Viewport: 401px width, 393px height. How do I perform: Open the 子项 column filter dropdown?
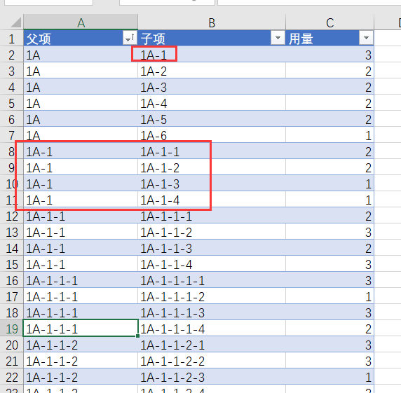coord(278,39)
